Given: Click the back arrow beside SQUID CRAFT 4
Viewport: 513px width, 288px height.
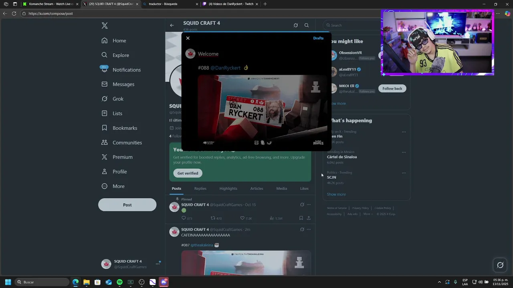Looking at the screenshot, I should click(172, 25).
